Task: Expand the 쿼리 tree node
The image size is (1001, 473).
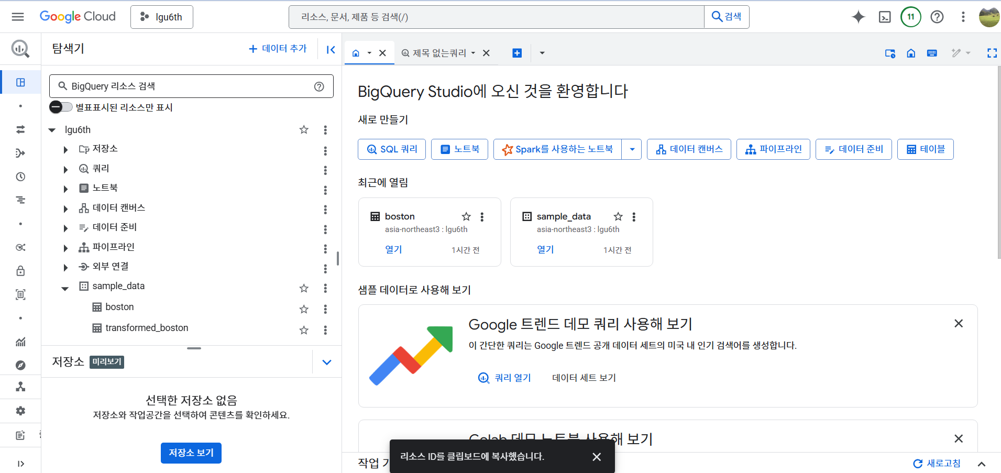Action: (x=65, y=169)
